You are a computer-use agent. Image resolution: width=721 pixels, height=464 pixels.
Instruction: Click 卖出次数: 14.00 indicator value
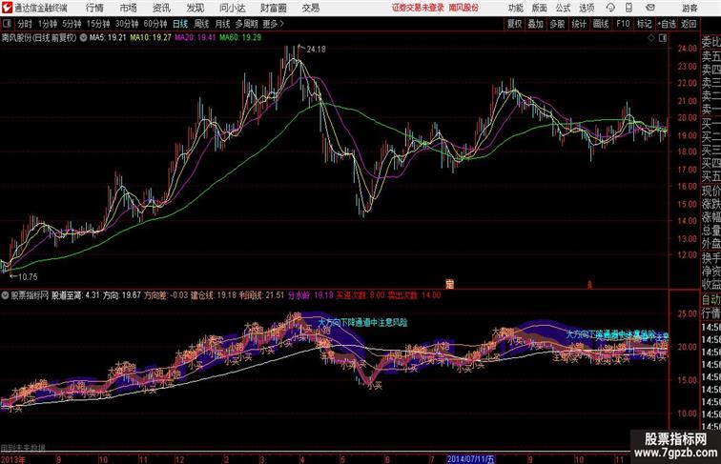coord(414,295)
